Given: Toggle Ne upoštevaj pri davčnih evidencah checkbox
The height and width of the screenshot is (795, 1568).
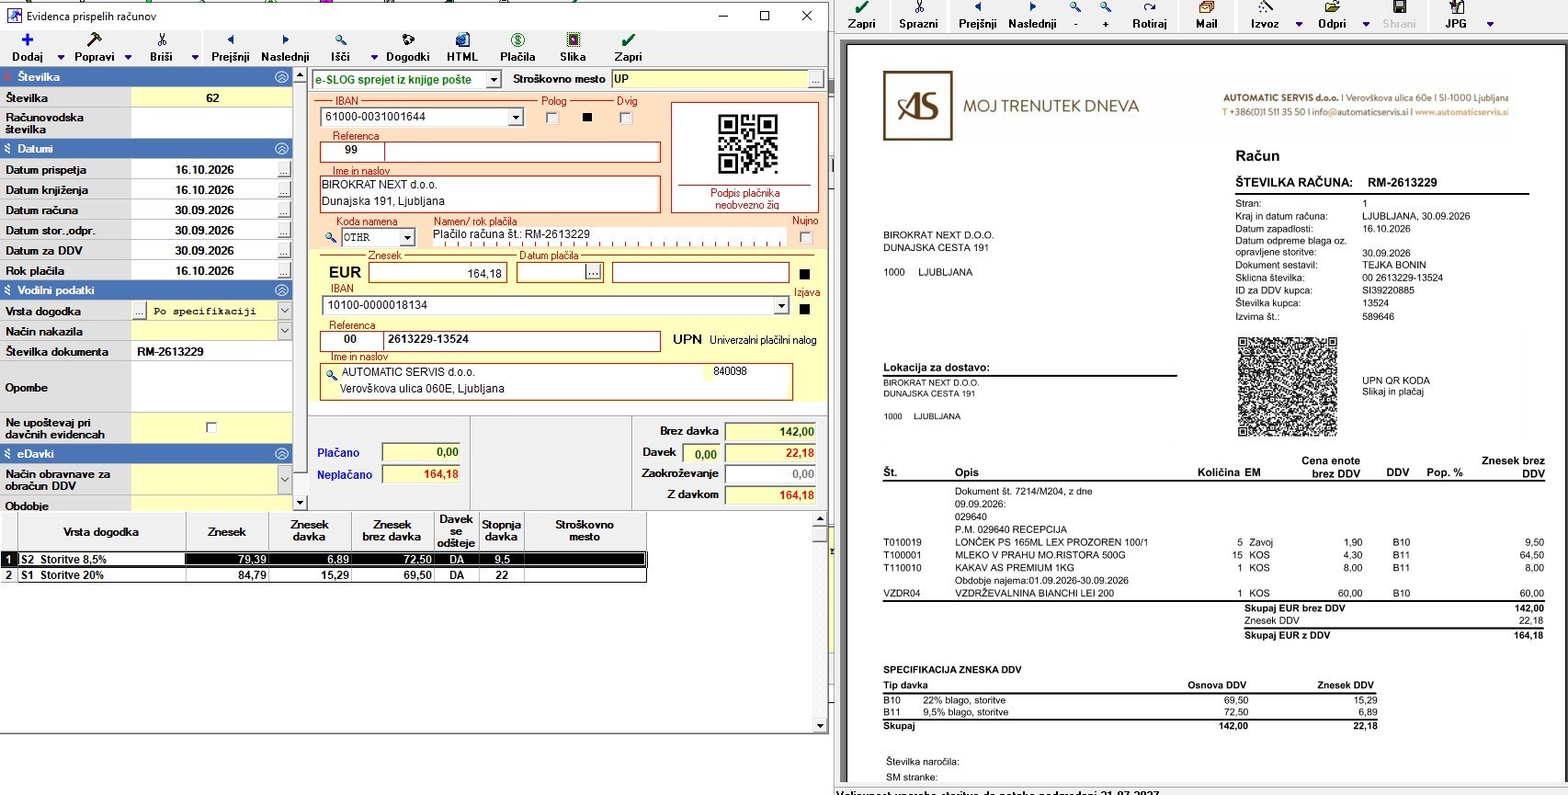Looking at the screenshot, I should 211,427.
